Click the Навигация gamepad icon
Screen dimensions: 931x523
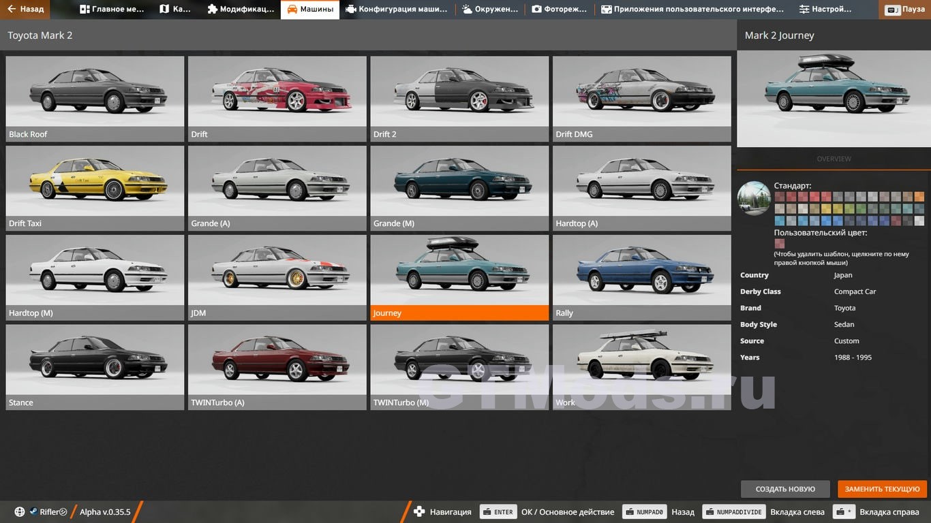[x=419, y=512]
